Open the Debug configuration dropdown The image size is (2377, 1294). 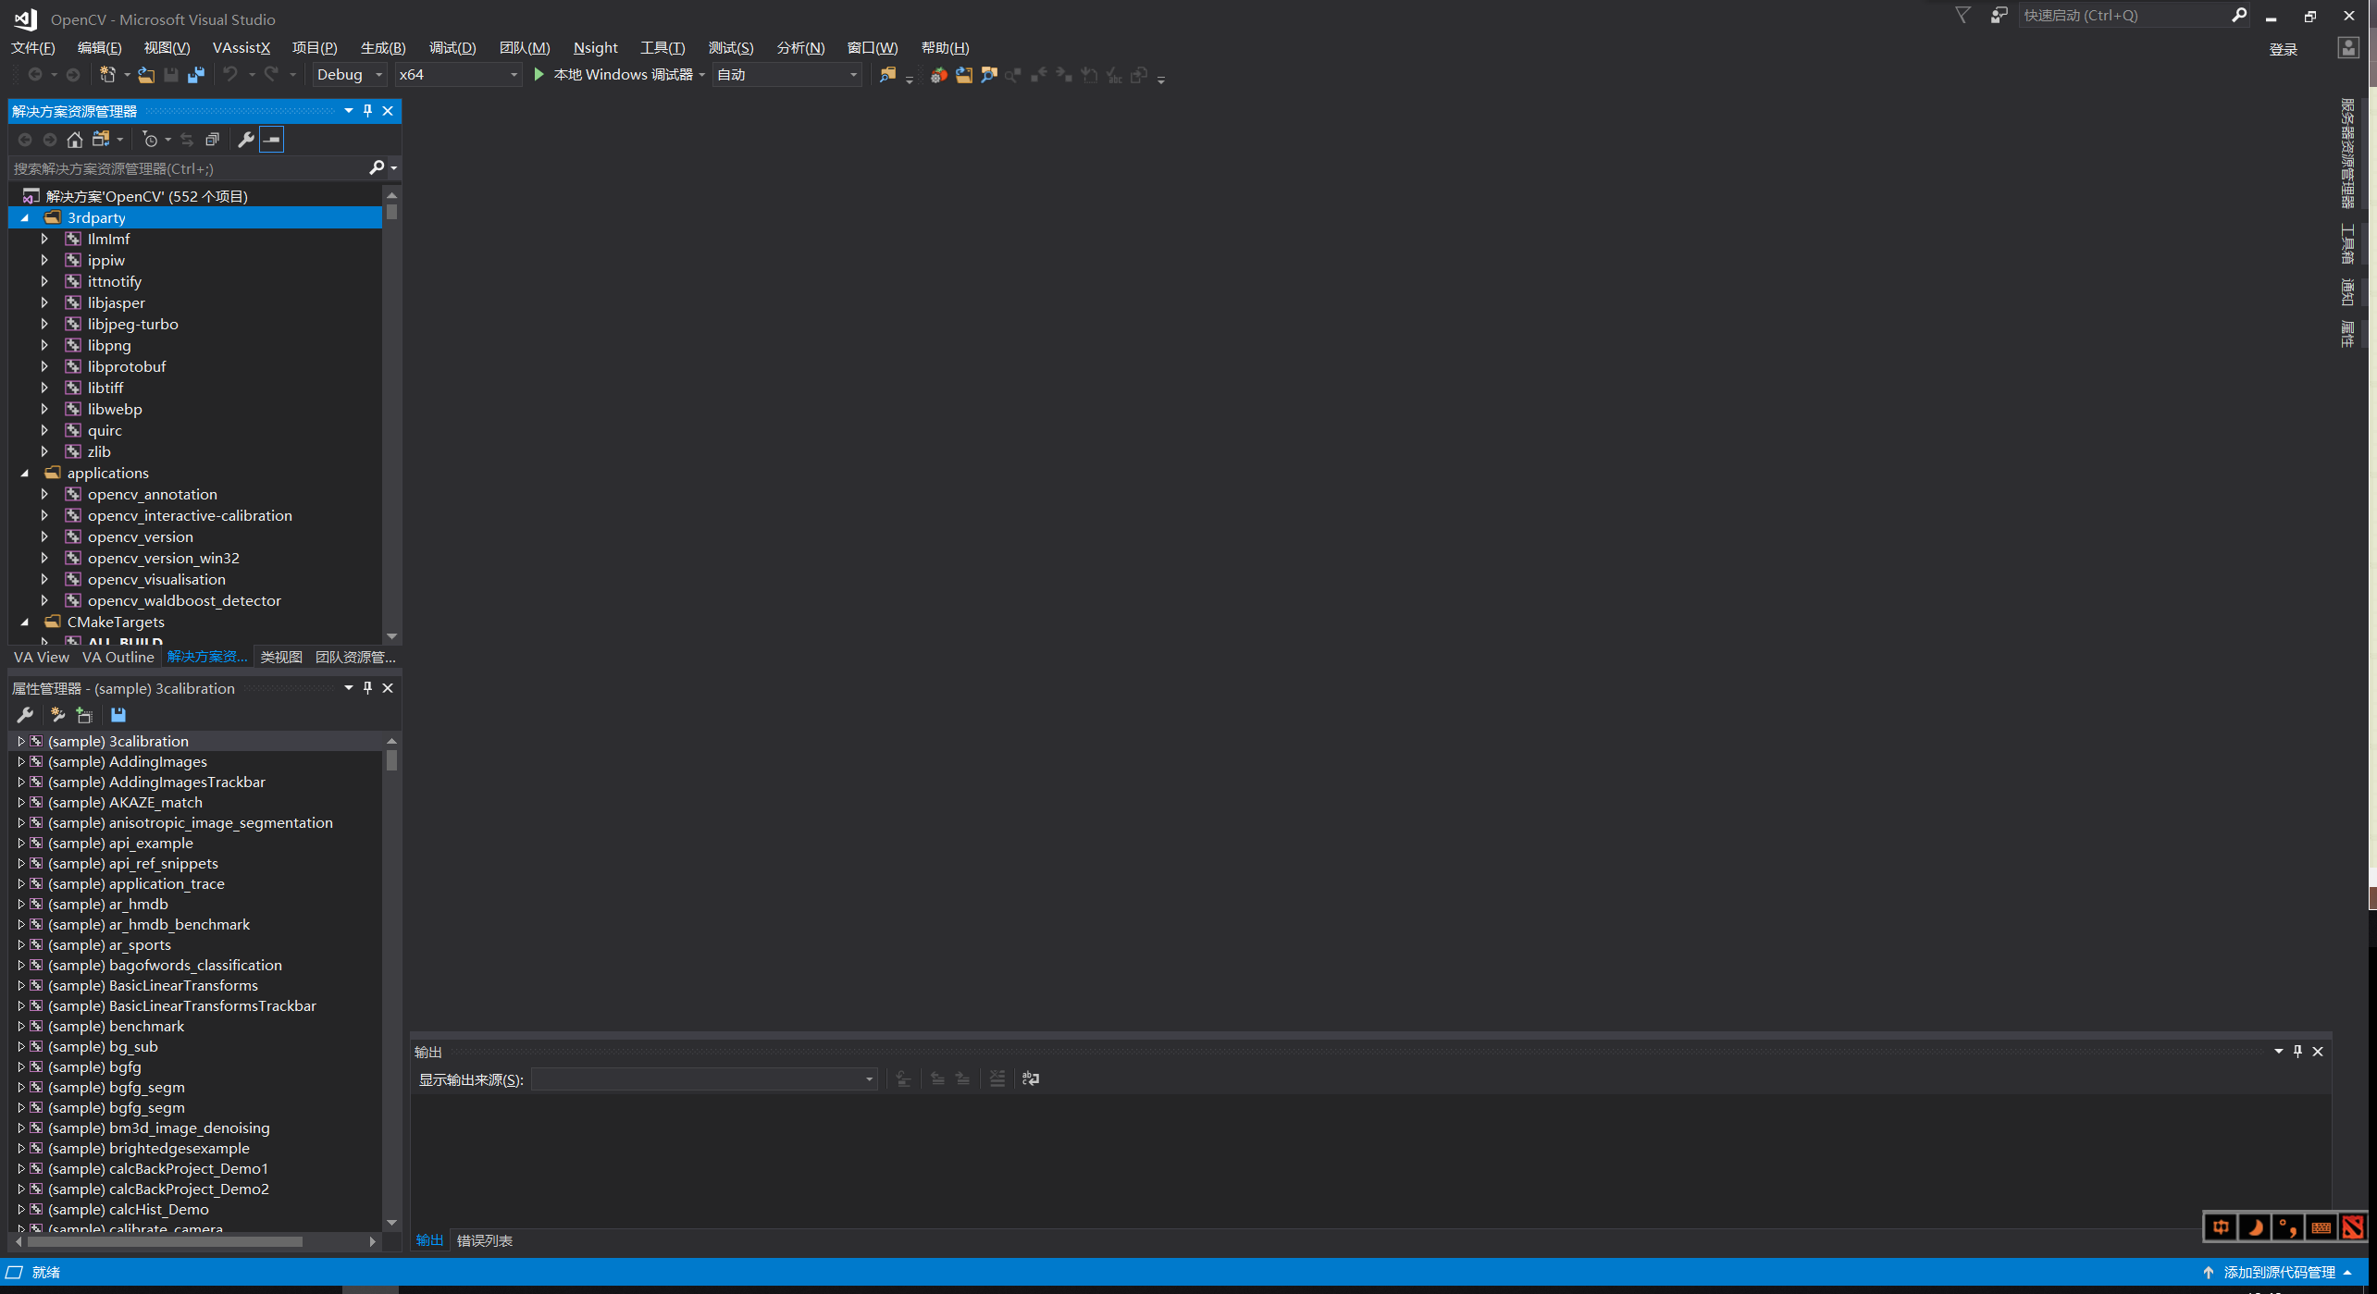(x=349, y=75)
